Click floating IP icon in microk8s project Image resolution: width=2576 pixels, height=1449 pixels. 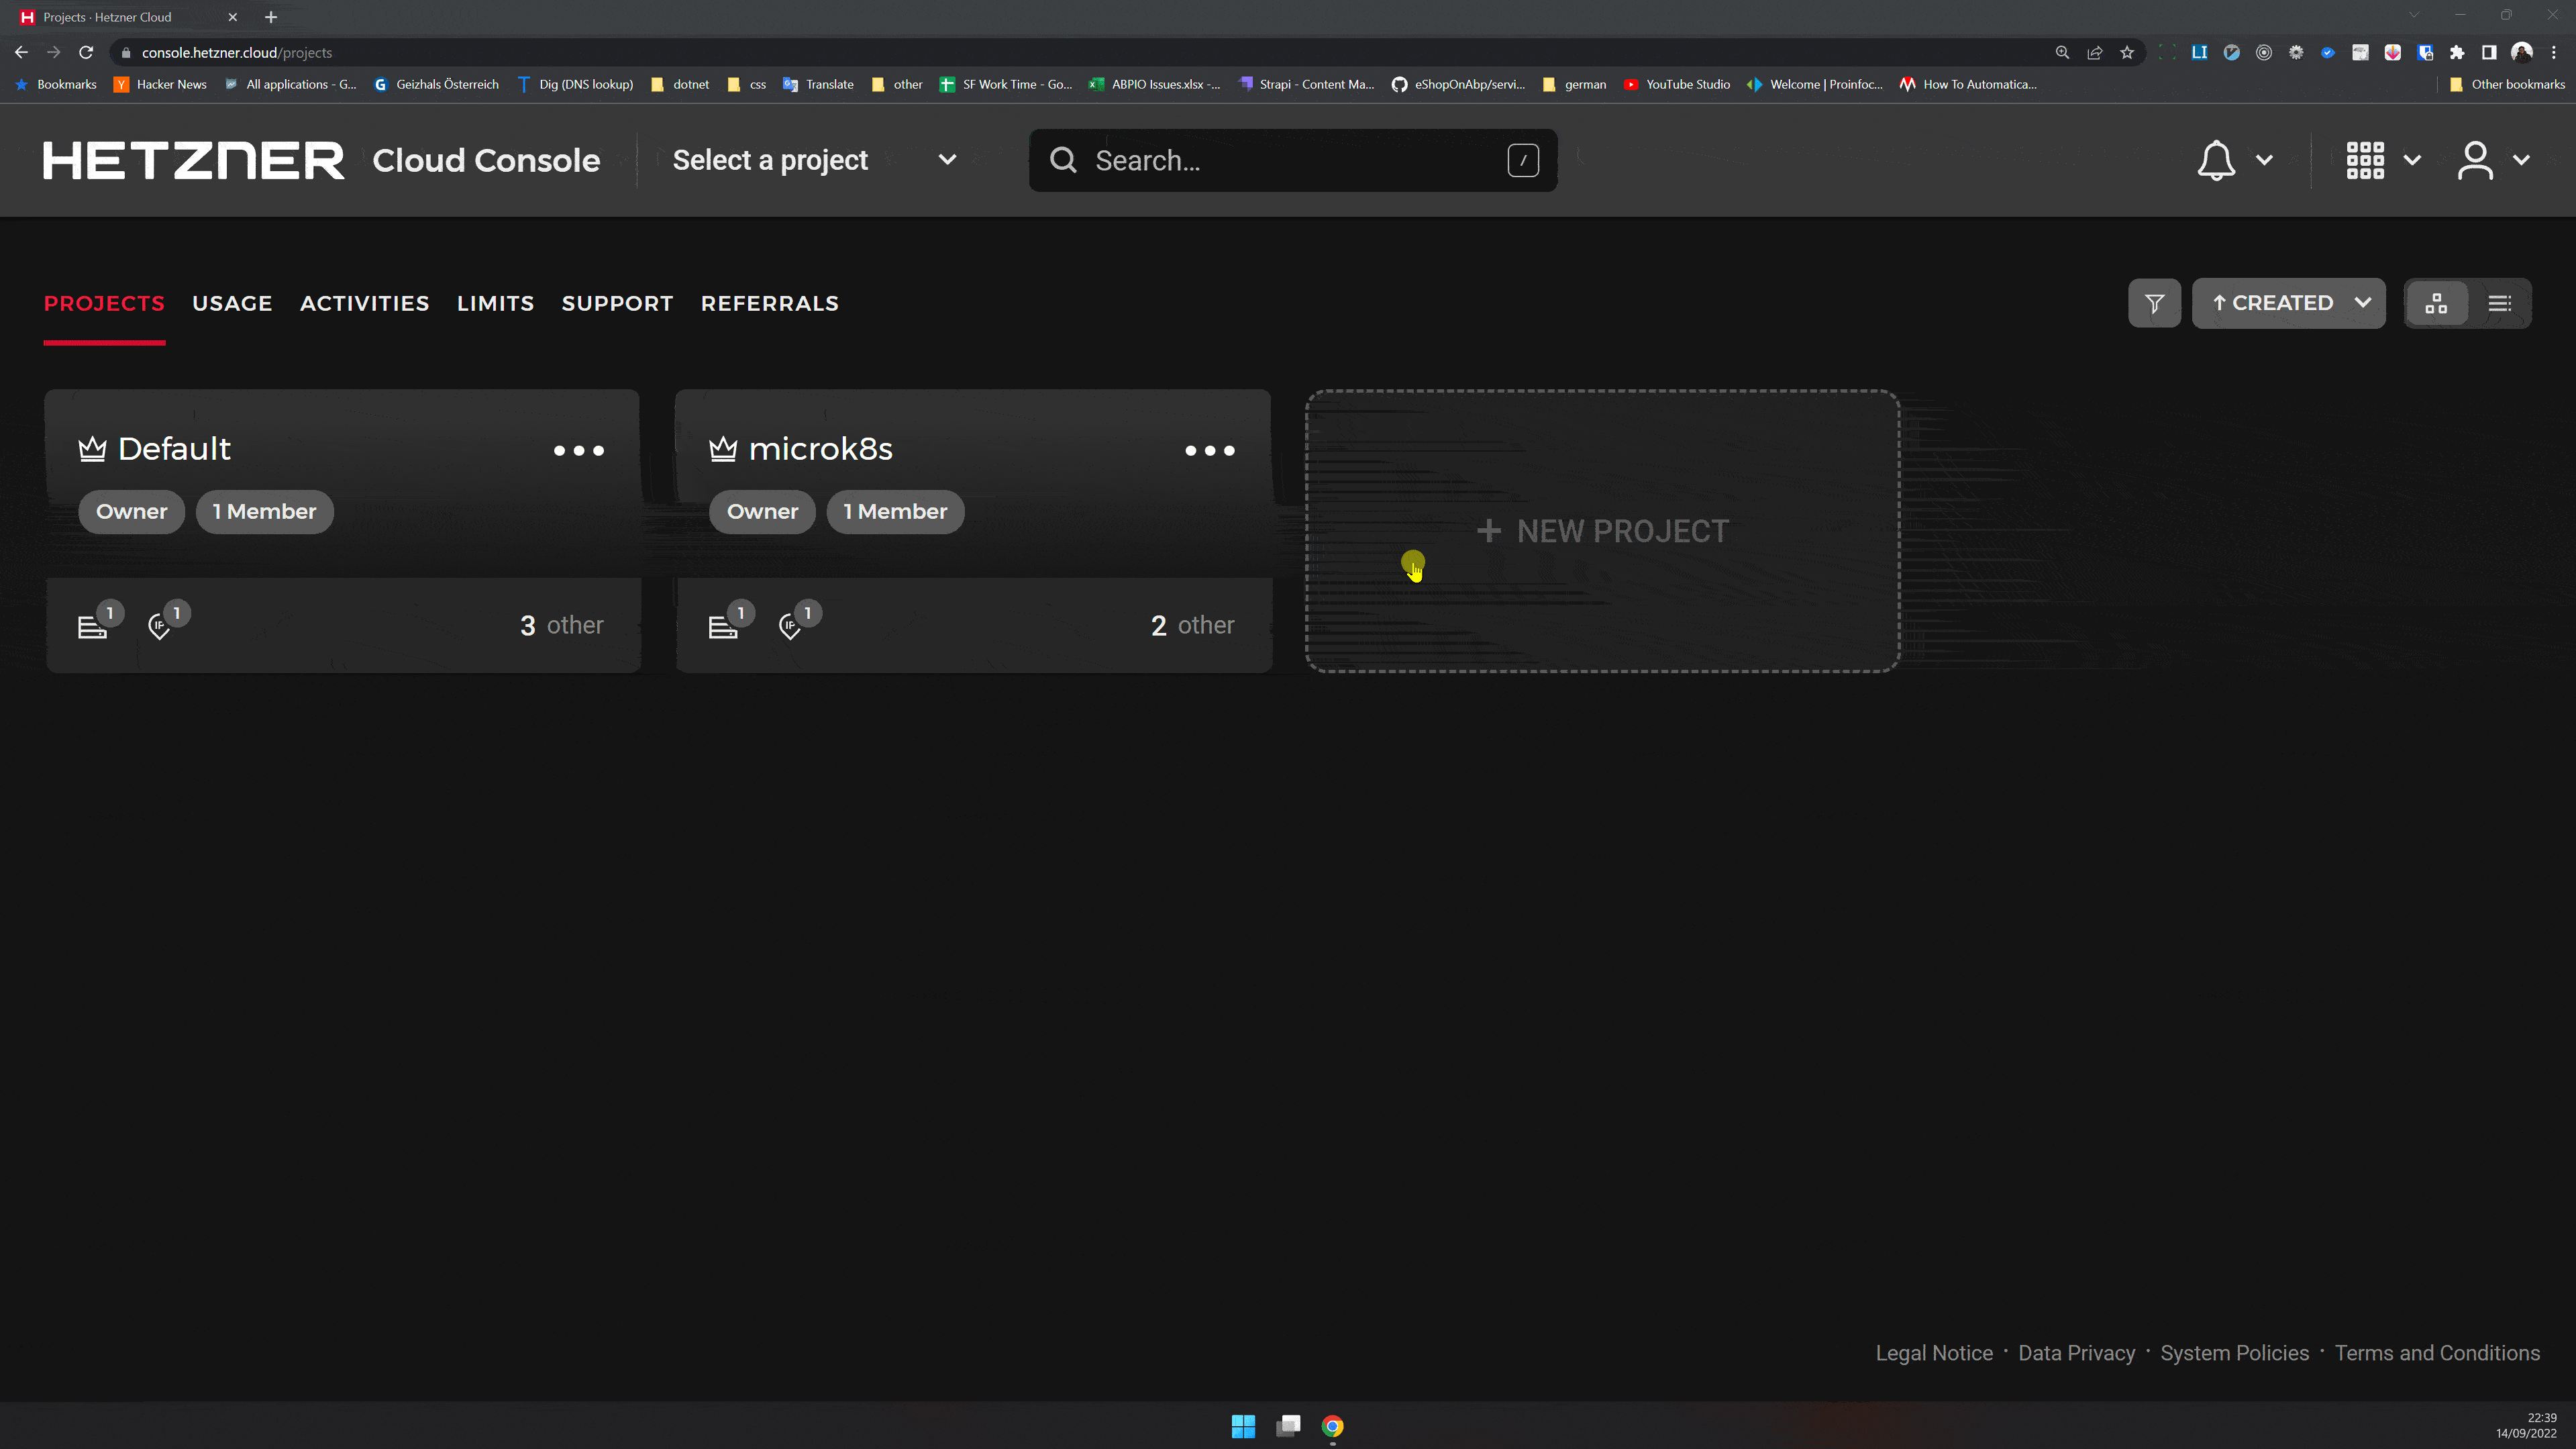pyautogui.click(x=790, y=627)
